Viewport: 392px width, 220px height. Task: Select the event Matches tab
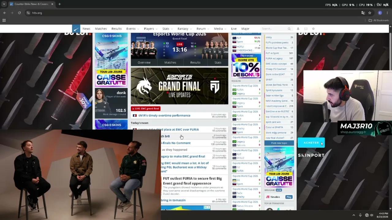click(170, 62)
